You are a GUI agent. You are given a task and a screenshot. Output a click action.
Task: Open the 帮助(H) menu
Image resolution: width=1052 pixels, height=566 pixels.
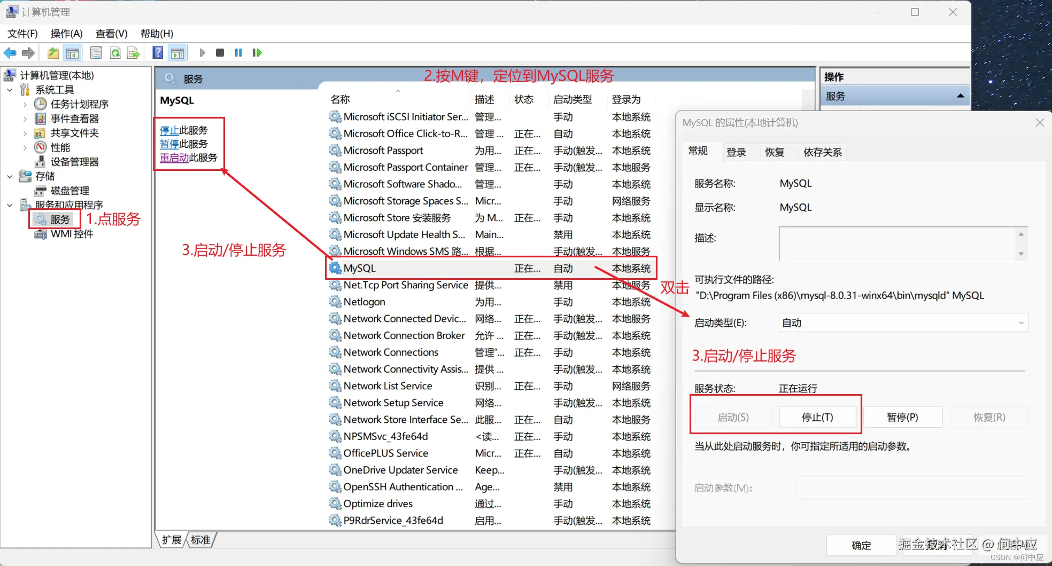[x=157, y=34]
